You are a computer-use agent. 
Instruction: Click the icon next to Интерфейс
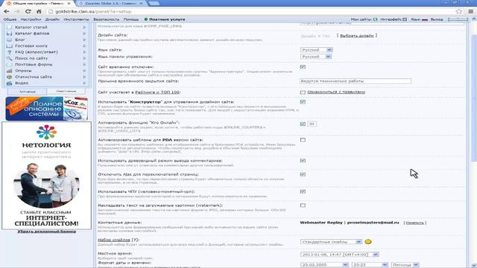pyautogui.click(x=405, y=19)
